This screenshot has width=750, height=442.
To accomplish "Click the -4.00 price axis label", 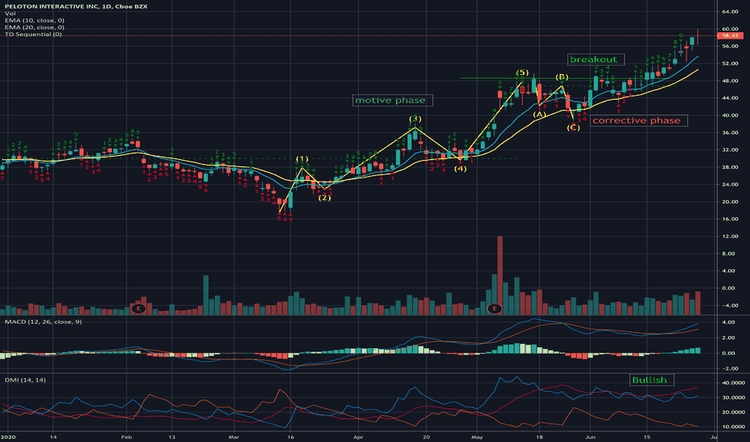I will (x=729, y=305).
